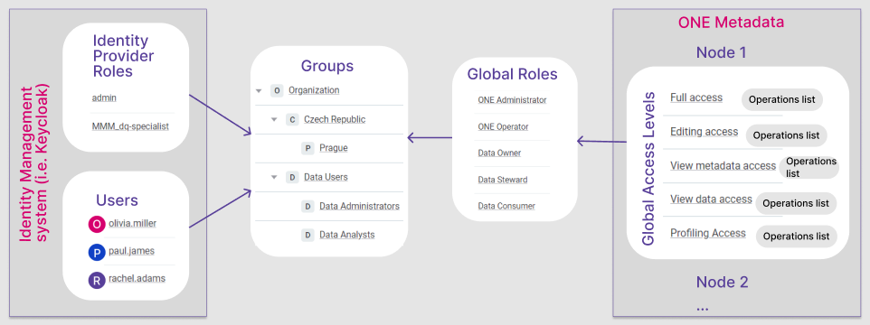Collapse the Czech Republic tree node arrow
This screenshot has width=870, height=325.
coord(274,119)
